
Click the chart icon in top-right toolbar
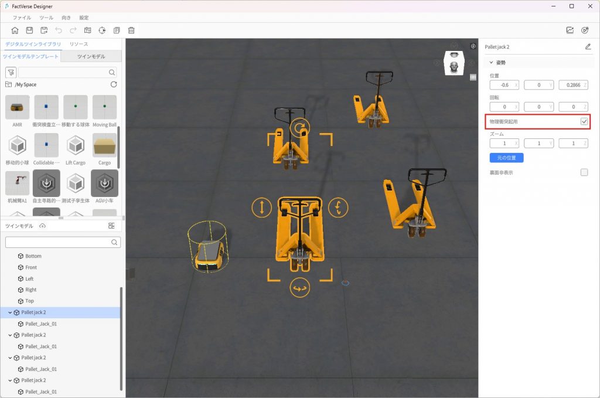[570, 30]
